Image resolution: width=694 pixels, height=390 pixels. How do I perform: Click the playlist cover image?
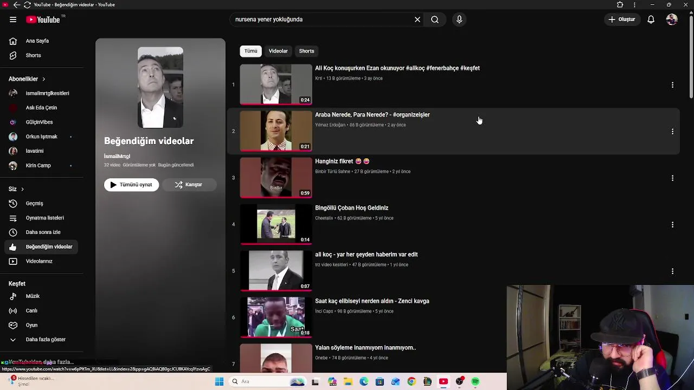click(160, 87)
